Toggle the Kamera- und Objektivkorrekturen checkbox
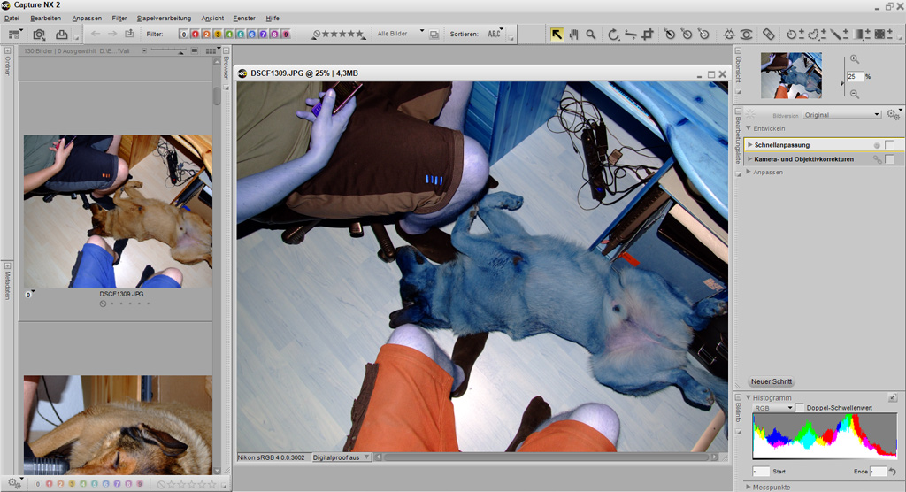Screen dimensions: 906x492 889,159
